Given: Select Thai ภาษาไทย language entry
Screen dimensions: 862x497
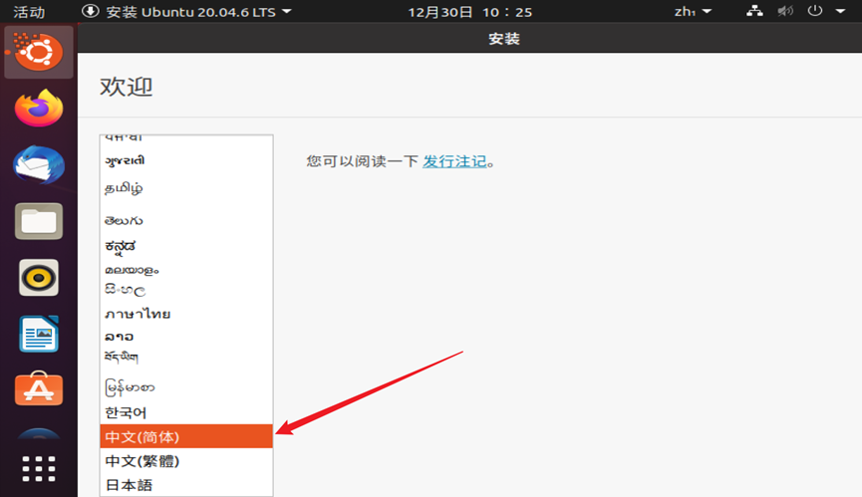Looking at the screenshot, I should click(186, 314).
